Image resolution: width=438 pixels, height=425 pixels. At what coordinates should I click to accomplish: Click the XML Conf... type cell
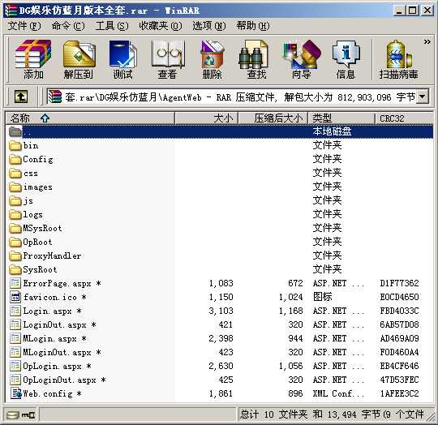point(338,393)
